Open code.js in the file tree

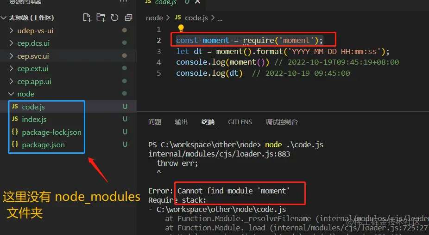33,107
